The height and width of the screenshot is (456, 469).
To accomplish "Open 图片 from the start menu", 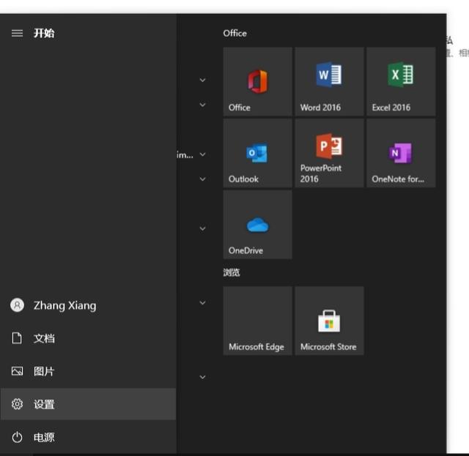I will (88, 371).
